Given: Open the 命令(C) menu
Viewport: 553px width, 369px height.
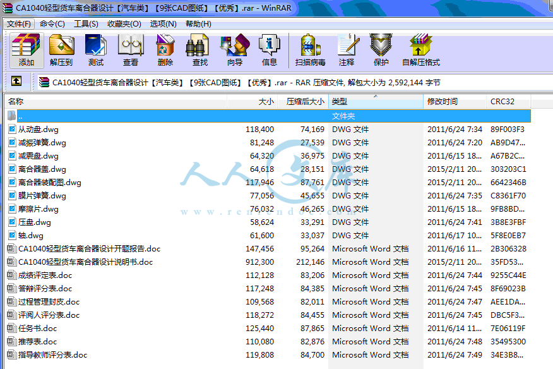Looking at the screenshot, I should coord(52,23).
